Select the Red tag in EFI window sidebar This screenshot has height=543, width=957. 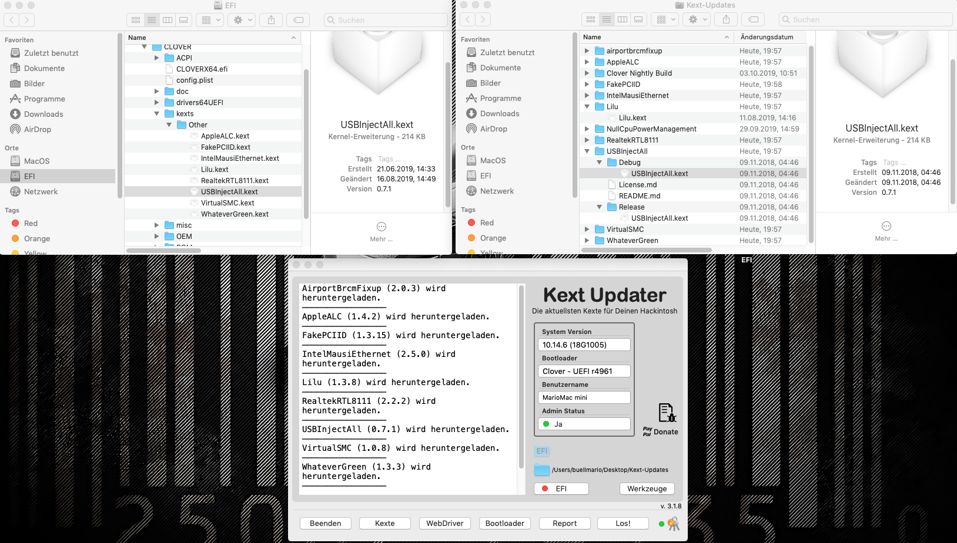click(31, 223)
